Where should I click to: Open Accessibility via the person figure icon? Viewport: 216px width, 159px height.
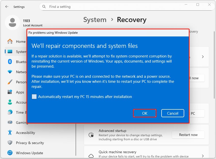[x=10, y=132]
